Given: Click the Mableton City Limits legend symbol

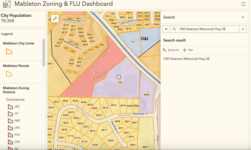Looking at the screenshot, I should tap(9, 52).
